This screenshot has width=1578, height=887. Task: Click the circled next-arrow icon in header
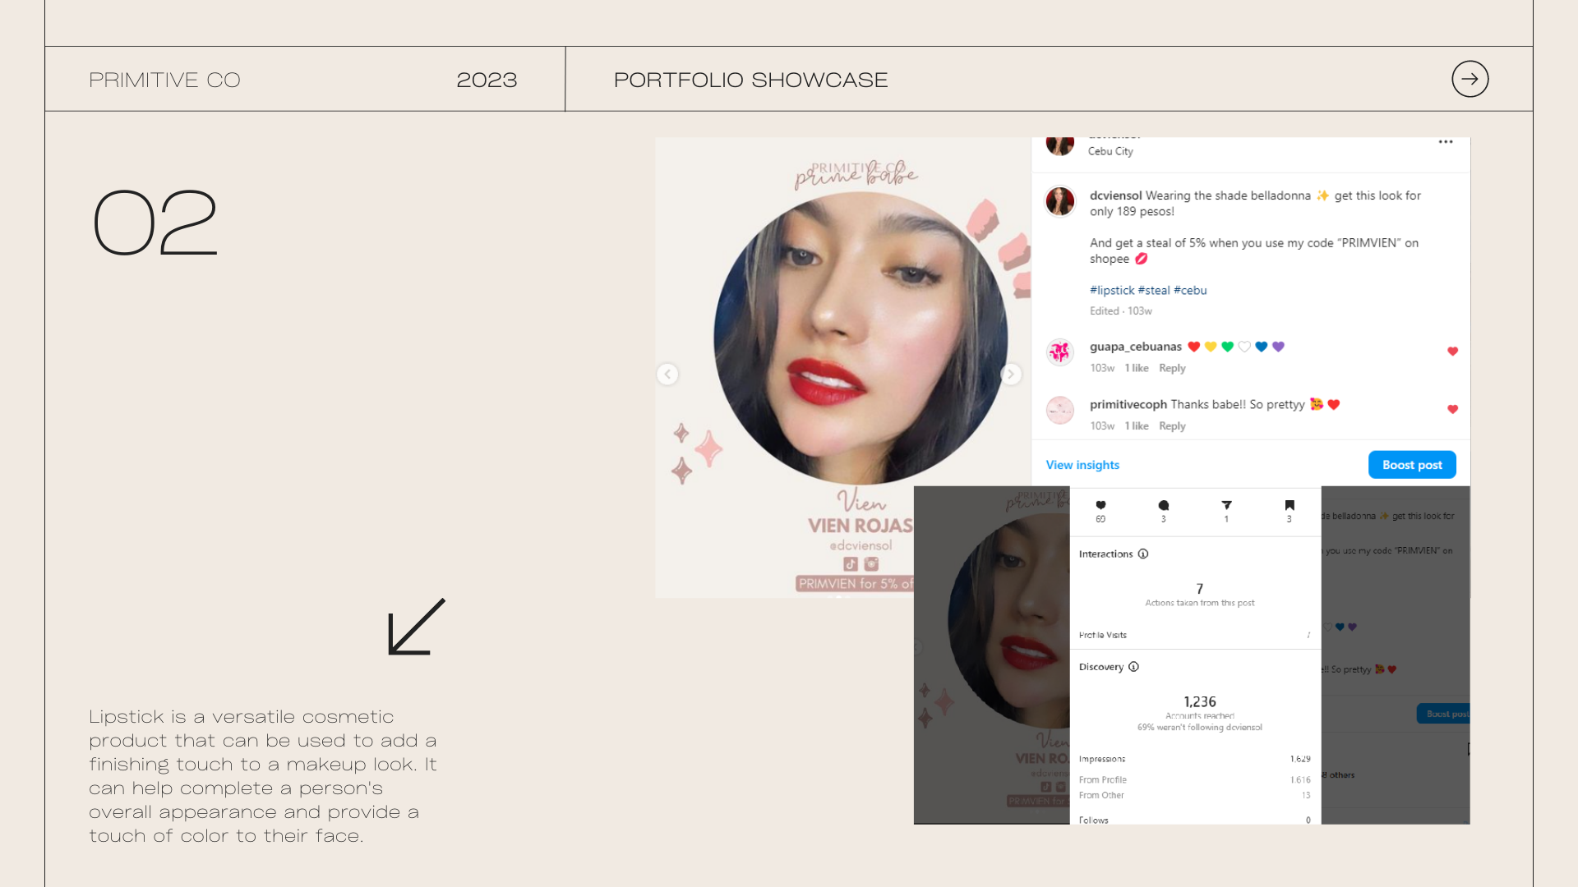pos(1470,79)
